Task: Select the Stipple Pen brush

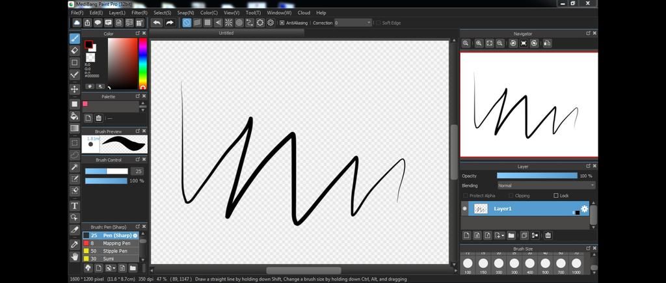Action: point(111,250)
